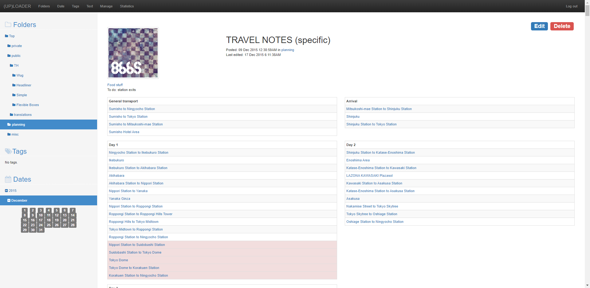The width and height of the screenshot is (590, 288).
Task: Click the folder icon next to private
Action: pos(9,46)
